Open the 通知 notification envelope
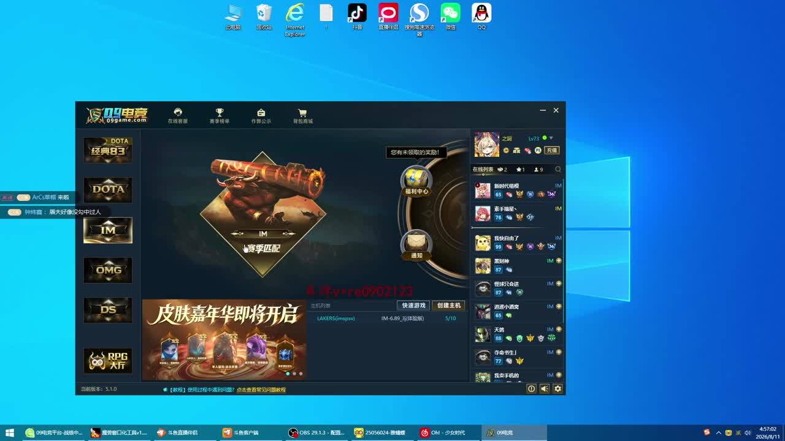 416,245
